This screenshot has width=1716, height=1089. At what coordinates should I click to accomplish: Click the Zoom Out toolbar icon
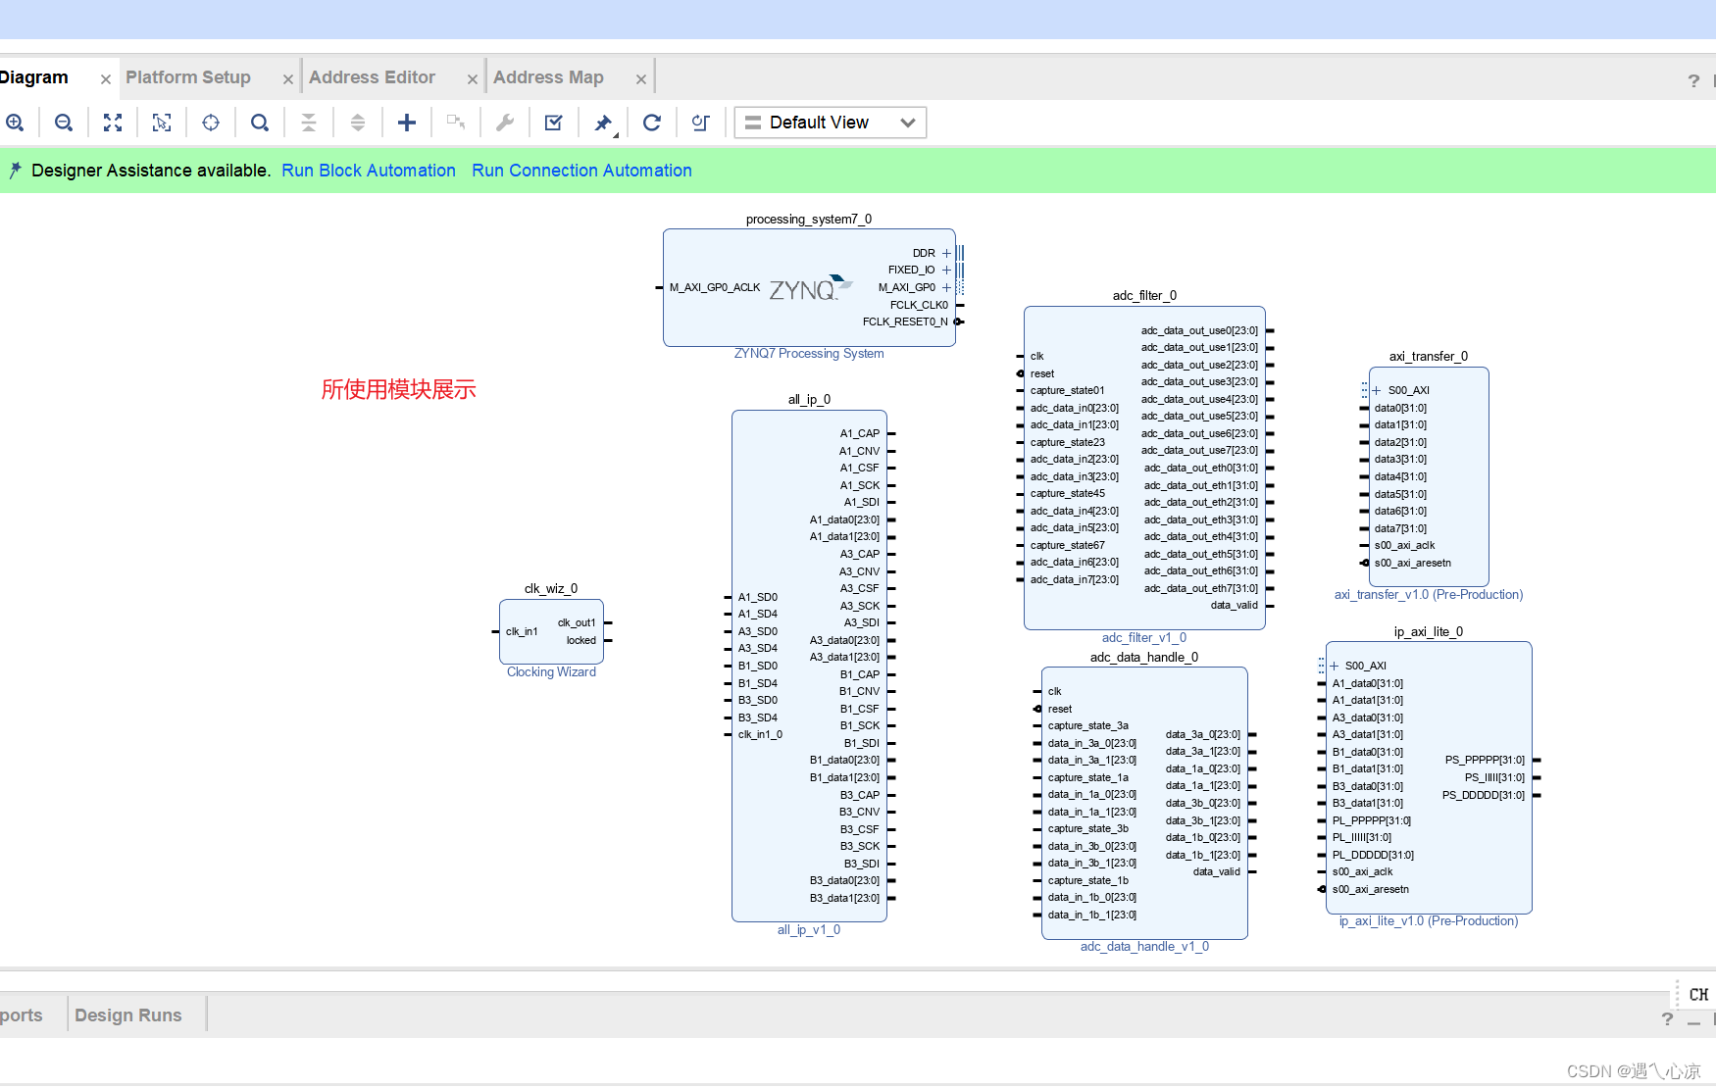(64, 123)
